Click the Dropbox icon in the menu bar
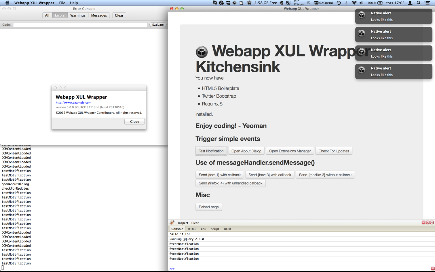The image size is (435, 272). (228, 3)
